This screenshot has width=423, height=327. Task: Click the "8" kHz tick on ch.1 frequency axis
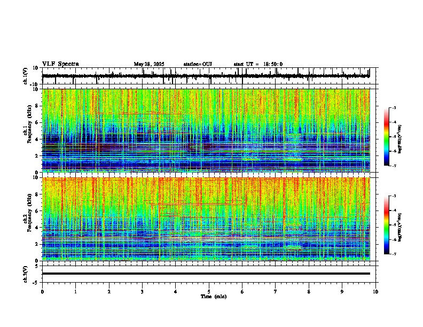[37, 106]
